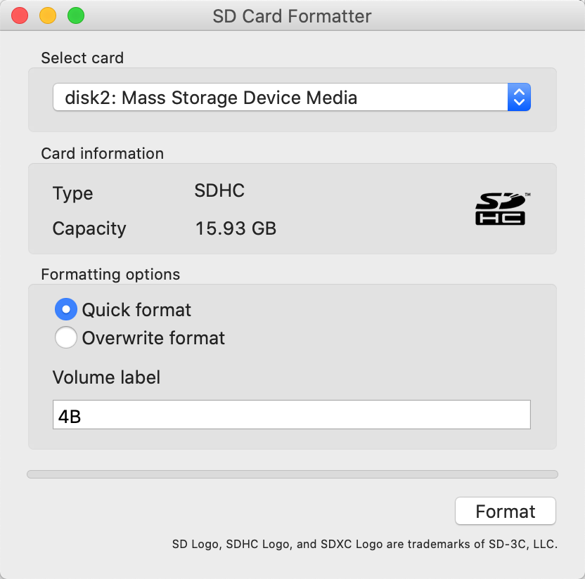Click the Card information section heading
The width and height of the screenshot is (585, 579).
[102, 154]
